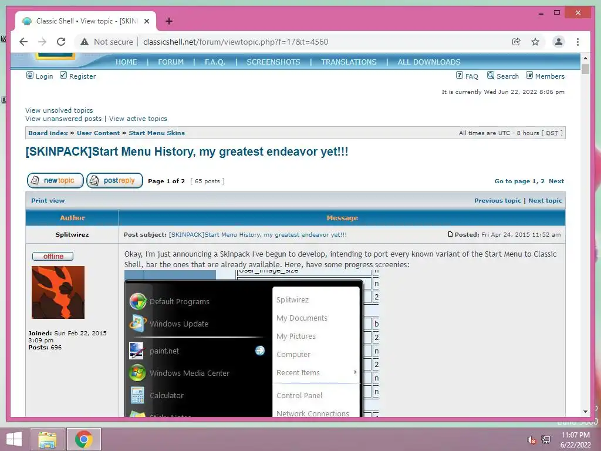
Task: Open the TRANSLATIONS navigation item
Action: [x=349, y=62]
